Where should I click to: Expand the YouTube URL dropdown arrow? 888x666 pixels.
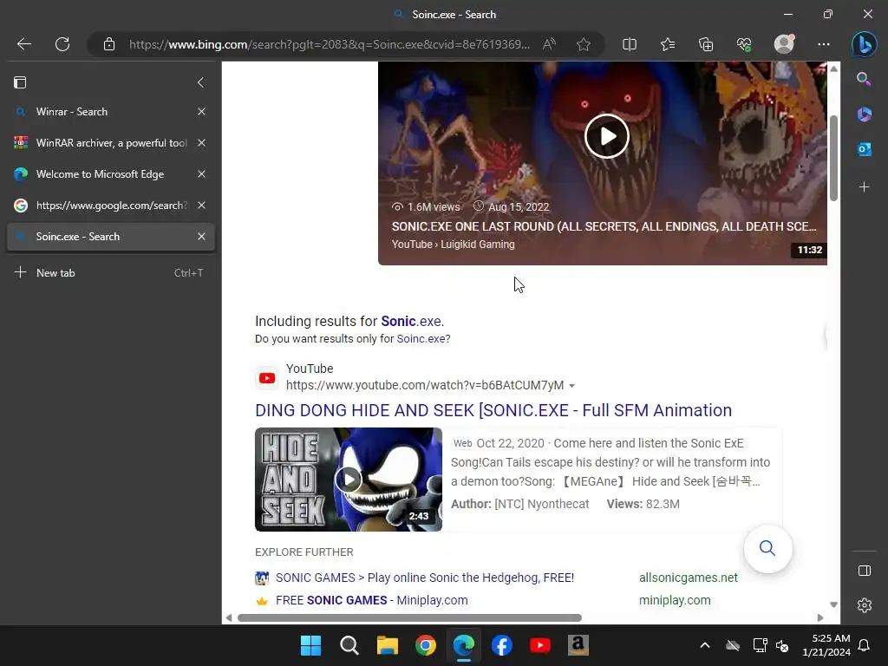[571, 386]
